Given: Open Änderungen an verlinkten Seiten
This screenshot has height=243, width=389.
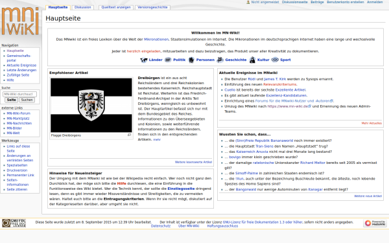Looking at the screenshot, I should coord(20,158).
